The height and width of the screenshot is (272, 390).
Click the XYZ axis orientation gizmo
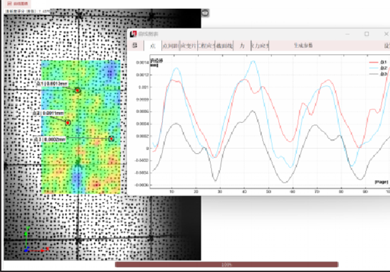click(x=30, y=242)
